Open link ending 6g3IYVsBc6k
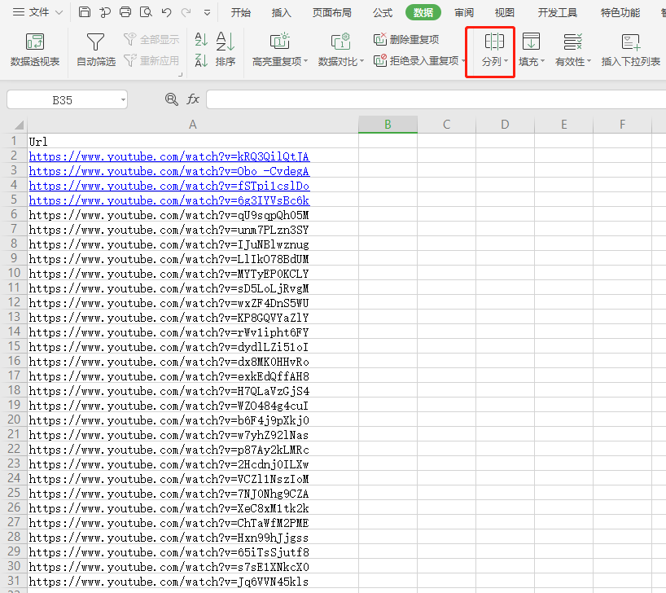The height and width of the screenshot is (593, 666). [169, 200]
